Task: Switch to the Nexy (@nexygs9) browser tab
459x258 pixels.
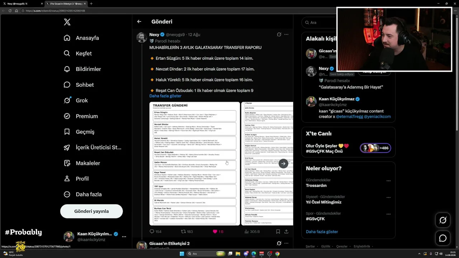Action: 22,4
